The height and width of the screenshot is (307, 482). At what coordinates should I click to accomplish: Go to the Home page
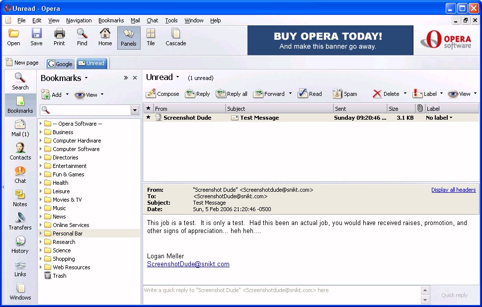point(105,37)
